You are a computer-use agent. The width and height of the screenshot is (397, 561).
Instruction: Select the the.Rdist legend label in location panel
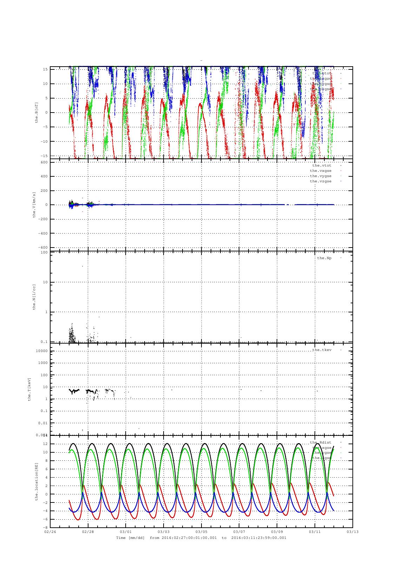pos(320,442)
